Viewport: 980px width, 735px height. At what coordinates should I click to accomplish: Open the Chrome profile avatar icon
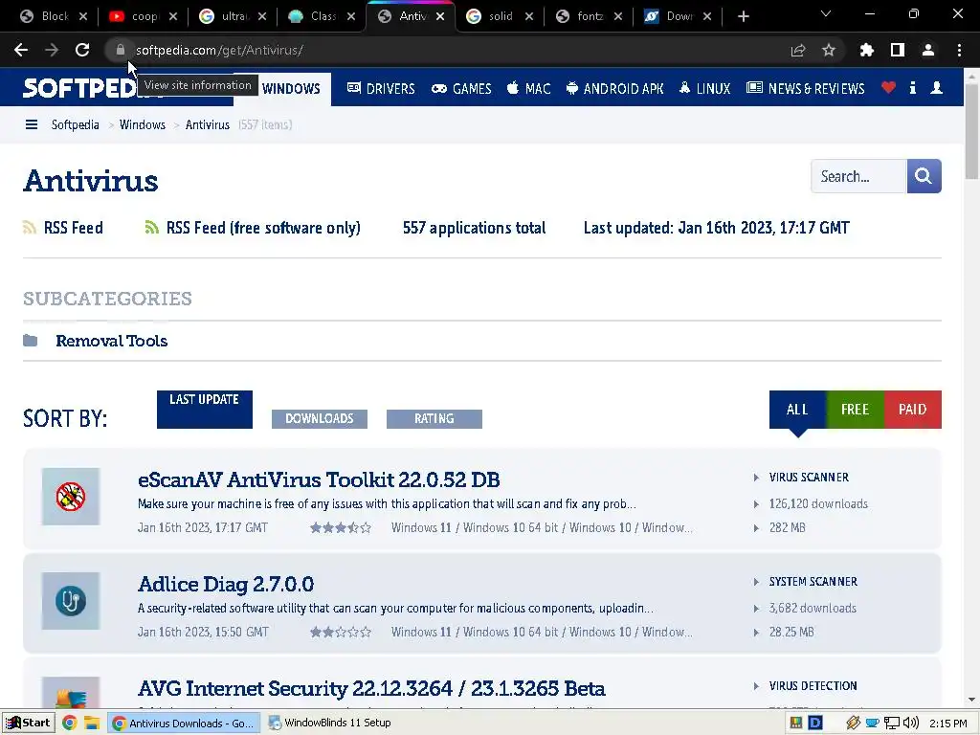(928, 50)
